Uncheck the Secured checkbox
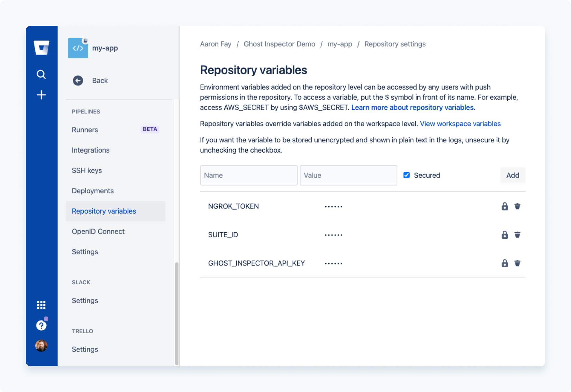This screenshot has width=571, height=392. tap(406, 175)
